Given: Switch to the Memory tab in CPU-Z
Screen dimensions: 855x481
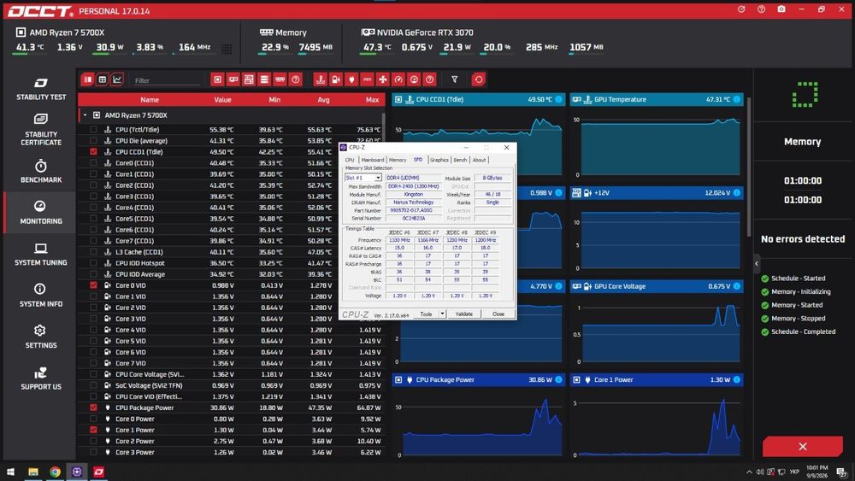Looking at the screenshot, I should pos(398,160).
